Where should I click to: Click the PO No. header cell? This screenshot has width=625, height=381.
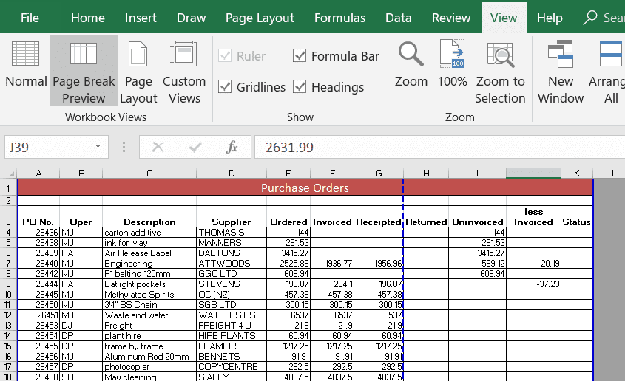point(38,217)
